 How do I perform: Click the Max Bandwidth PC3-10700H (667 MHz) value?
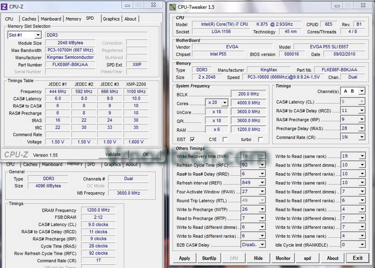[70, 50]
